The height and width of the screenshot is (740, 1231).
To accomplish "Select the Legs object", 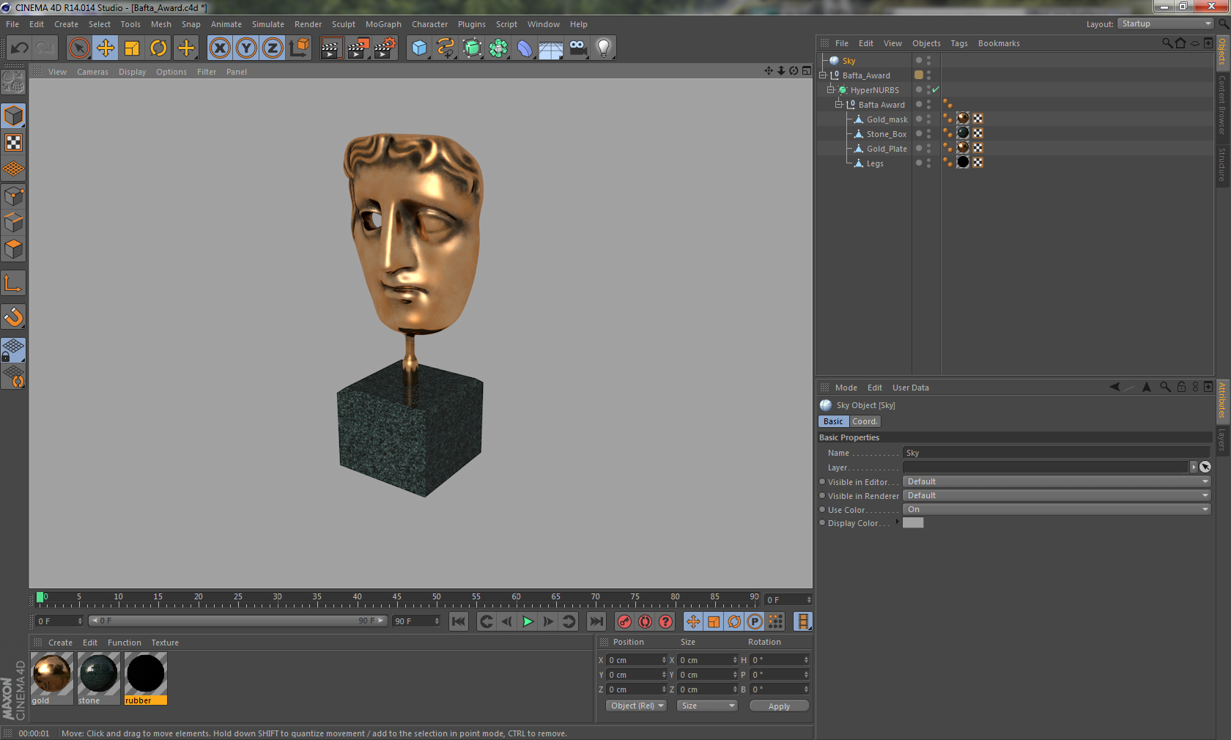I will click(875, 163).
